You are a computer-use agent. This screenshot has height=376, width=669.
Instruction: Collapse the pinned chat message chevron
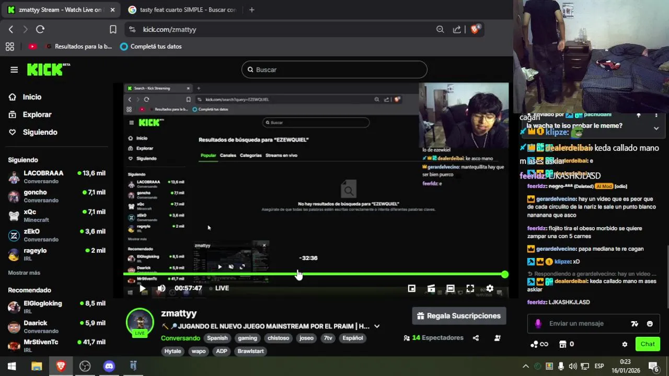pyautogui.click(x=656, y=128)
